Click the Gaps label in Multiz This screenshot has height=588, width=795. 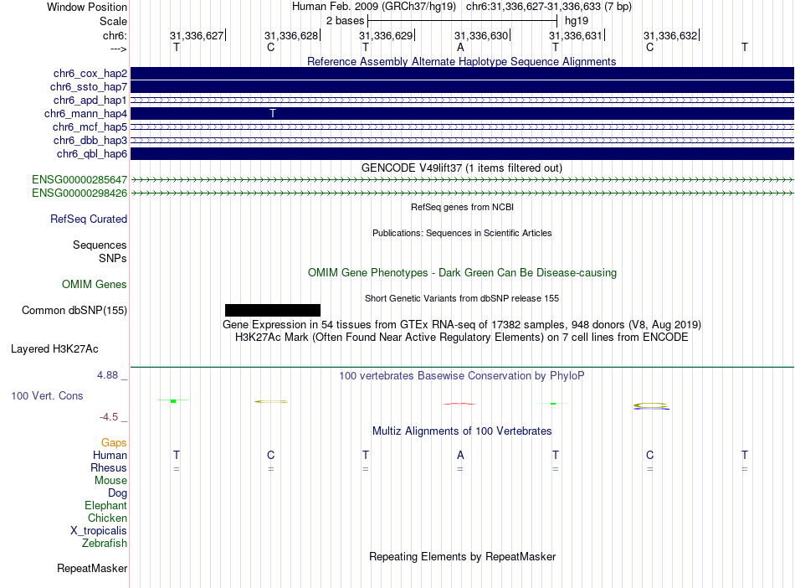114,443
